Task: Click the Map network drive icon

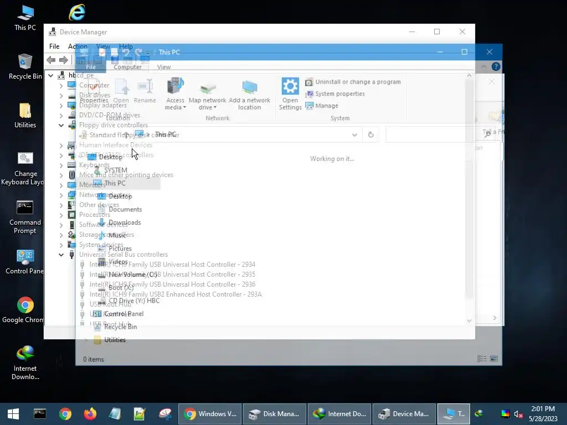Action: [x=207, y=95]
